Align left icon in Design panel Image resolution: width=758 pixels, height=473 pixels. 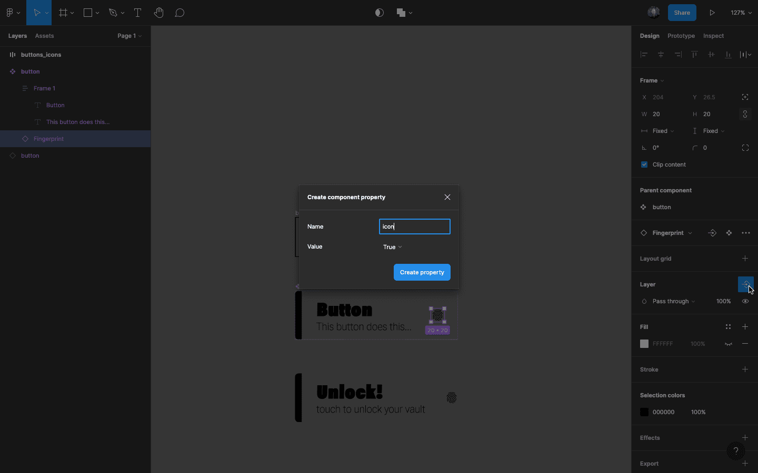[x=644, y=54]
